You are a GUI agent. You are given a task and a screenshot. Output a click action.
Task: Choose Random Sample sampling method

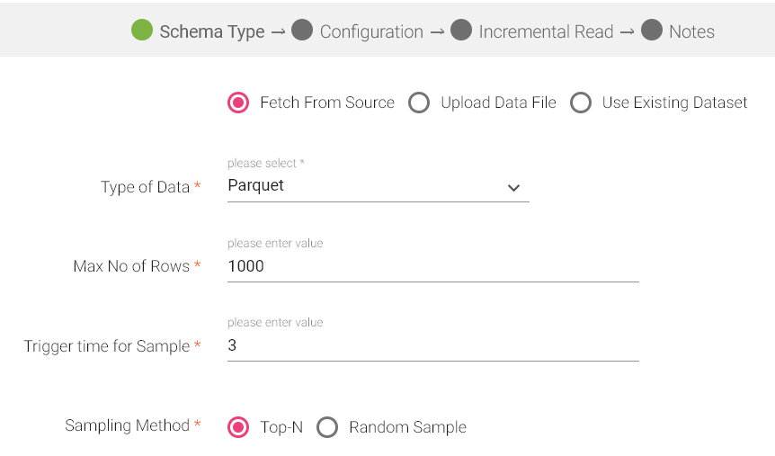pos(327,427)
